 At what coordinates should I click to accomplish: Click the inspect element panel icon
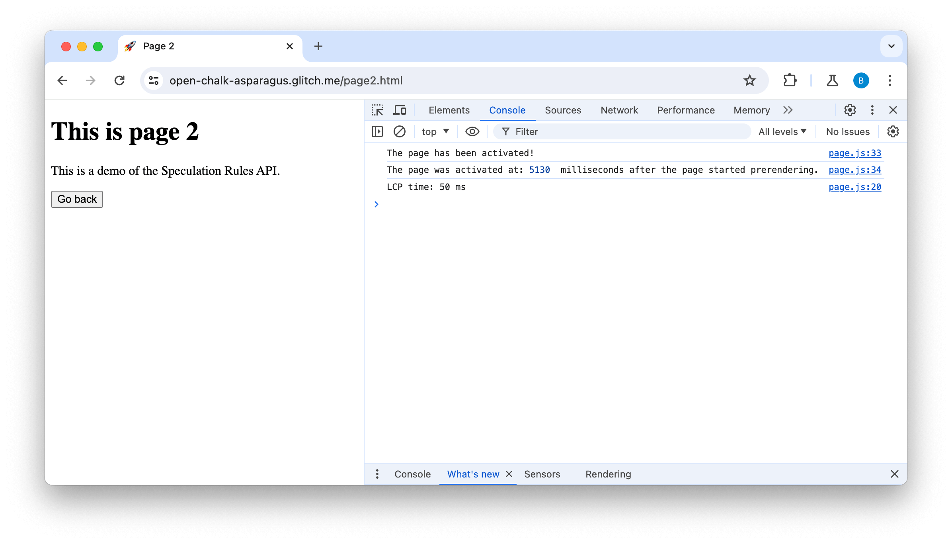pyautogui.click(x=378, y=110)
